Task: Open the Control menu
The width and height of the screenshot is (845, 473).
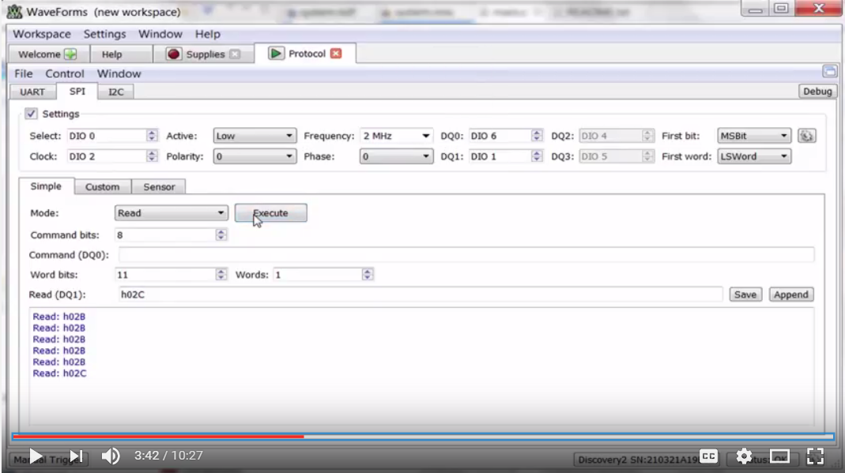Action: pyautogui.click(x=65, y=73)
